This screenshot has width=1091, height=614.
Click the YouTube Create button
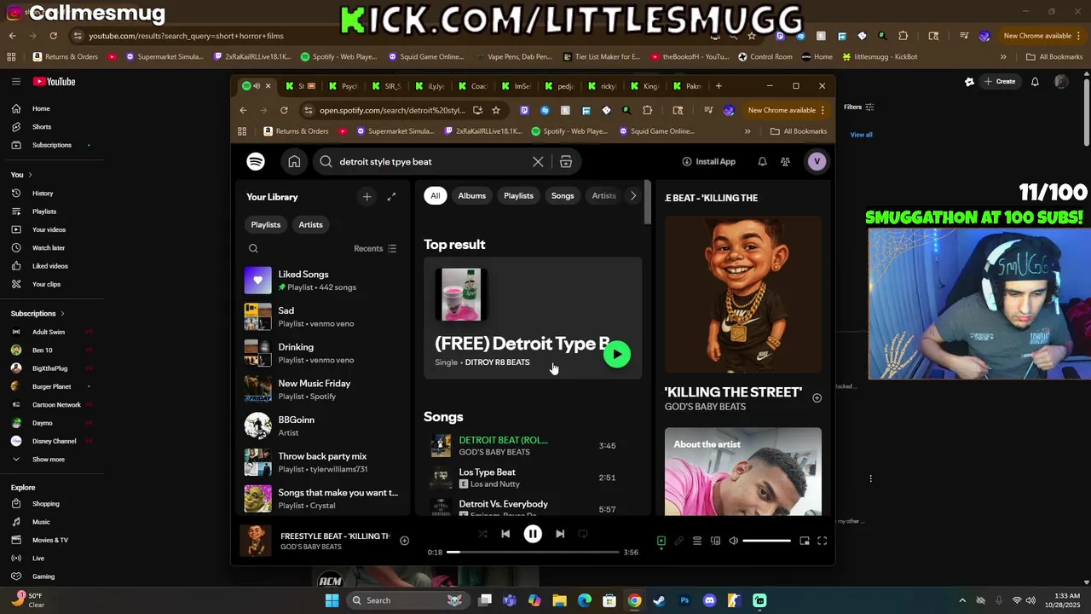point(1000,82)
